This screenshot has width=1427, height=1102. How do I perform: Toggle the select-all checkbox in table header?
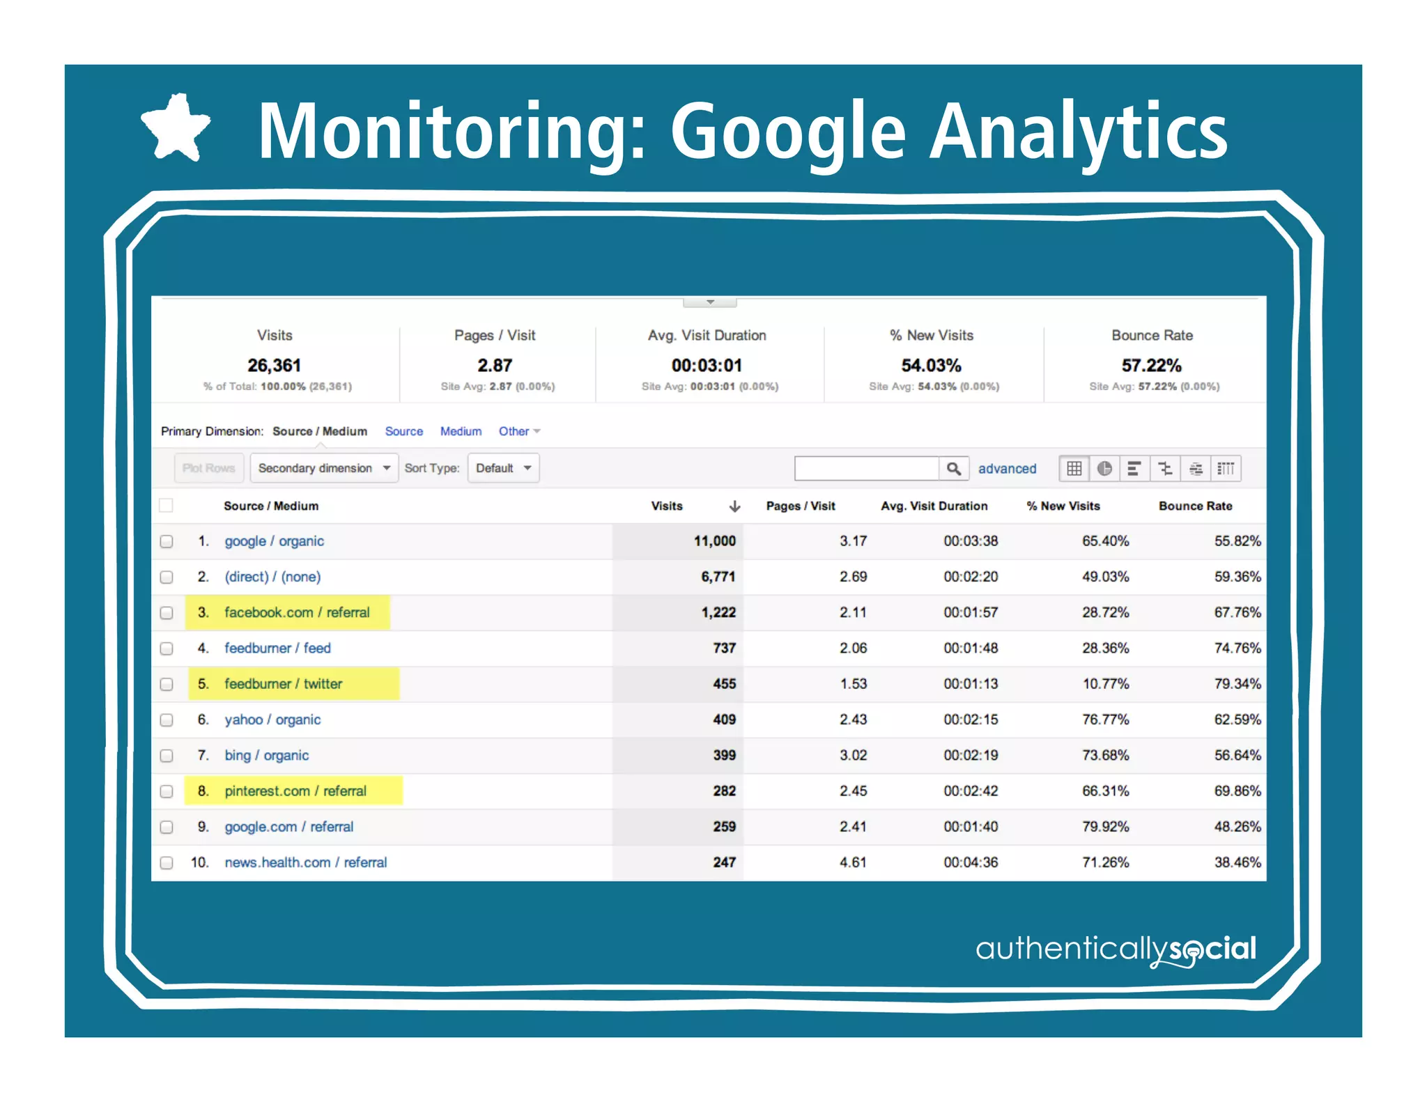pyautogui.click(x=166, y=506)
